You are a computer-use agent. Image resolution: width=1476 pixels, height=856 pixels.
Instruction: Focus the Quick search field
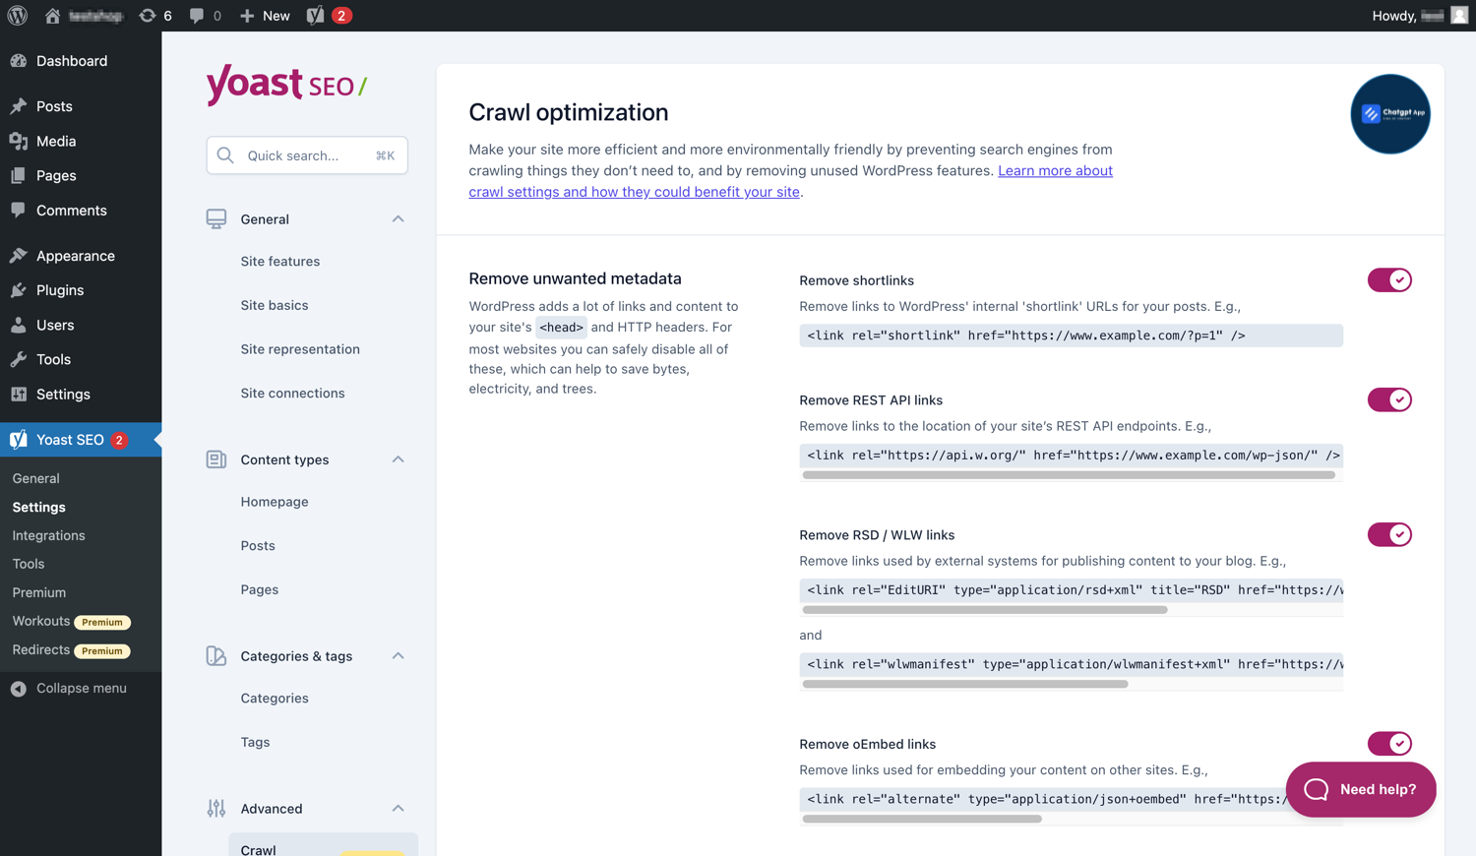pos(307,155)
